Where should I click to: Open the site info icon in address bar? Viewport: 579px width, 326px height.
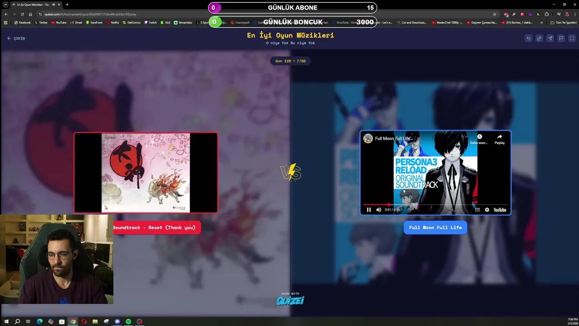(40, 14)
